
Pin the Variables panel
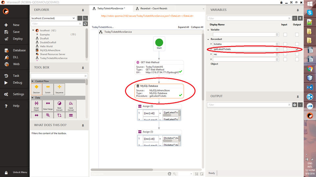click(x=298, y=10)
